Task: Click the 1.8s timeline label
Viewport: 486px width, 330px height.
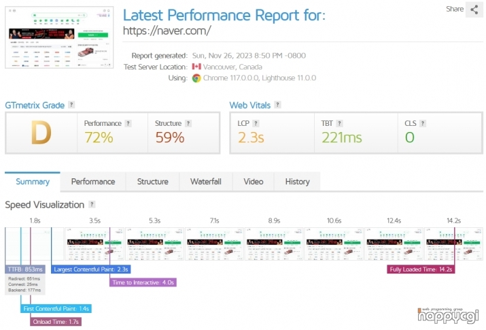Action: pyautogui.click(x=35, y=220)
